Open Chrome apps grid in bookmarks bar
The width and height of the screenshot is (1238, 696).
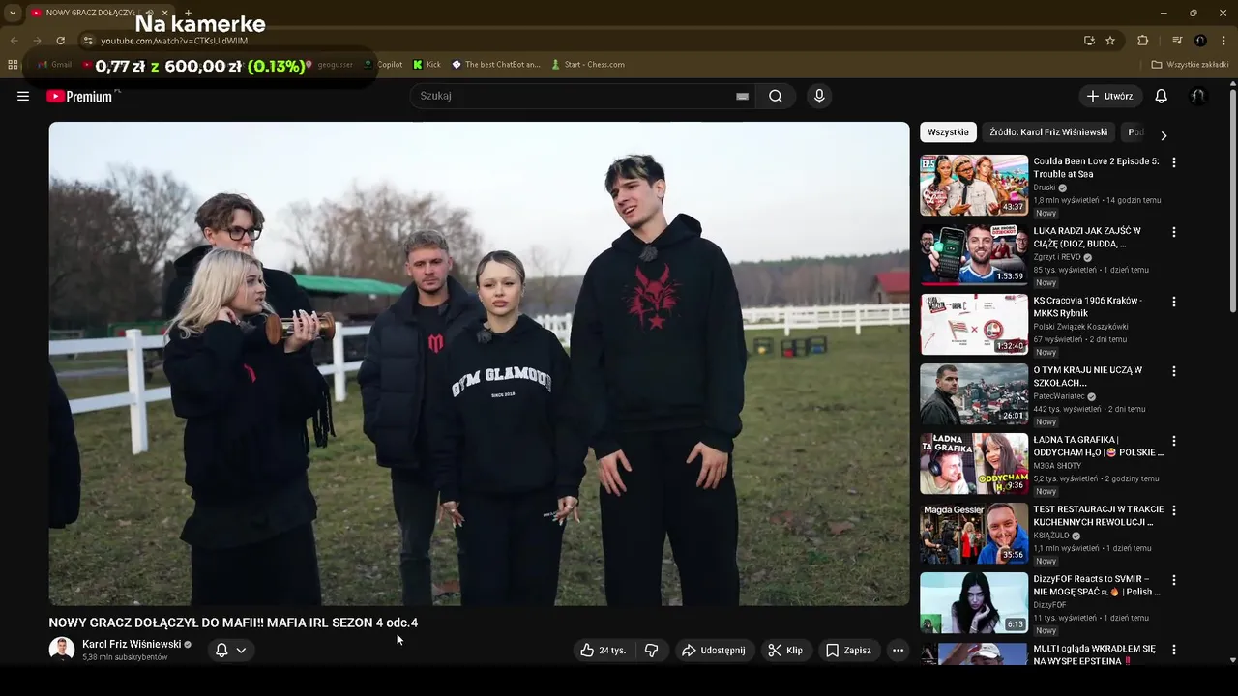13,65
